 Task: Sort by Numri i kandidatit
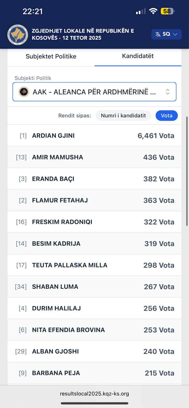pyautogui.click(x=123, y=116)
